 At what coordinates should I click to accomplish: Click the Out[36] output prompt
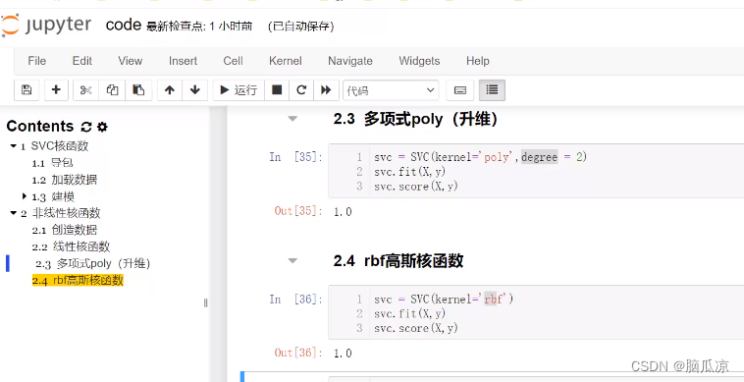coord(298,354)
